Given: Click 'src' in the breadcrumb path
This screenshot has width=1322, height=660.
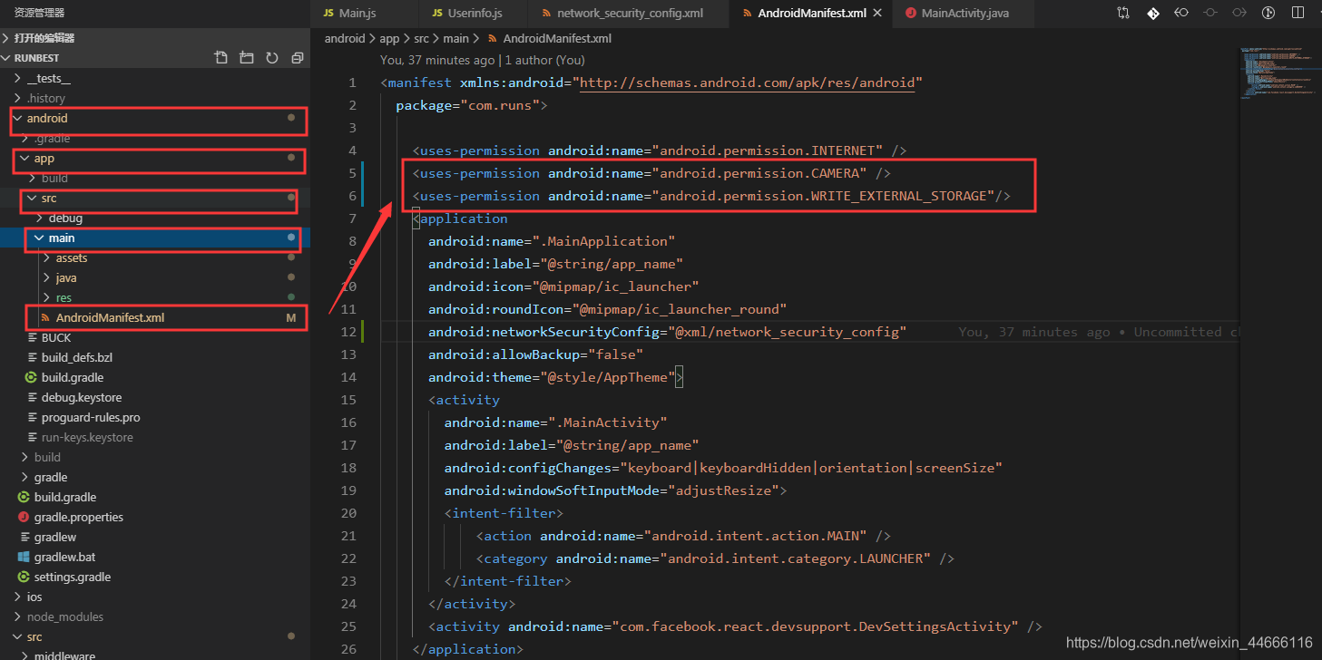Looking at the screenshot, I should click(x=422, y=38).
